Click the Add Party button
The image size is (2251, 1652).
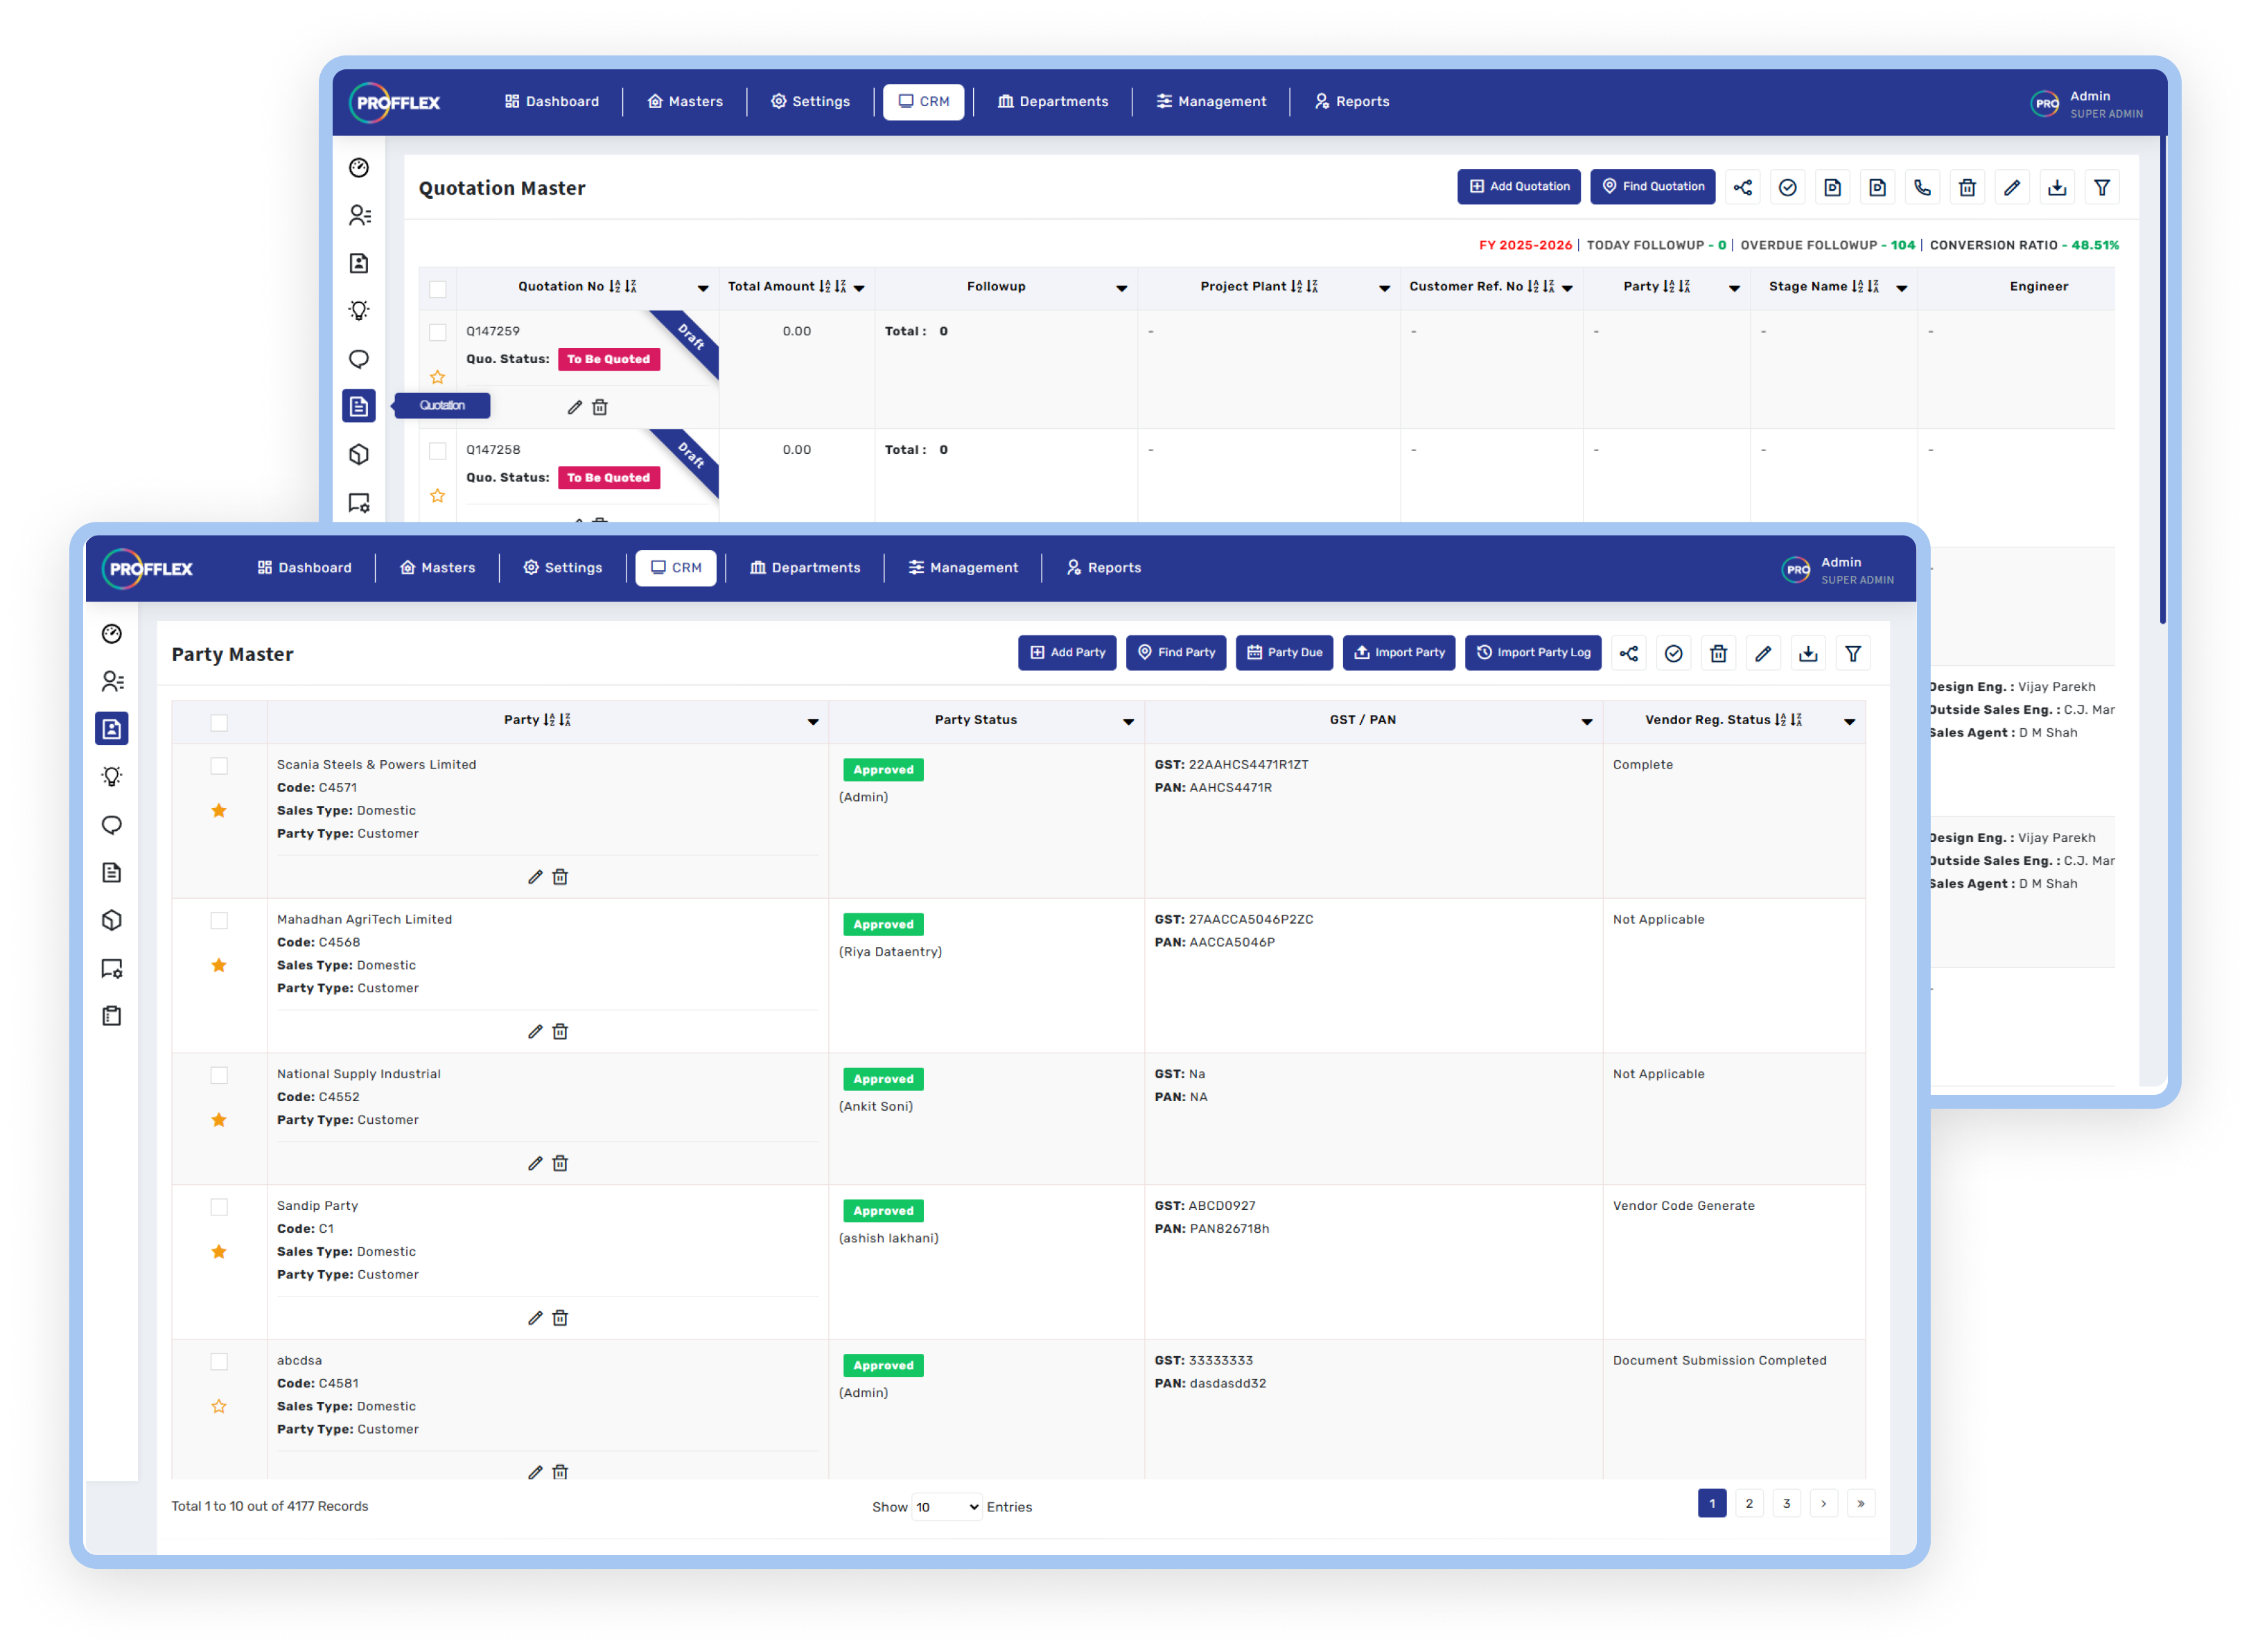coord(1067,652)
